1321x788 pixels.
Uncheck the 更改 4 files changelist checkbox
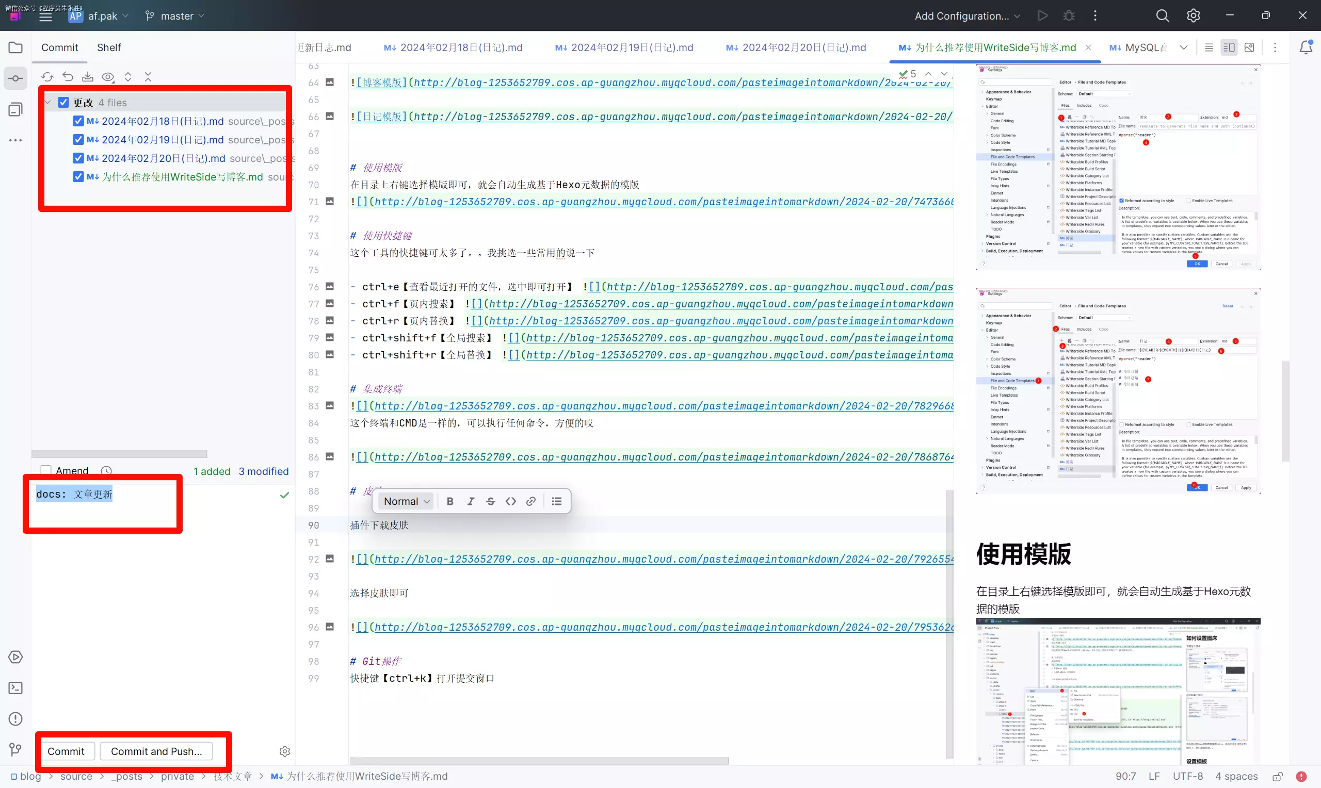[63, 103]
